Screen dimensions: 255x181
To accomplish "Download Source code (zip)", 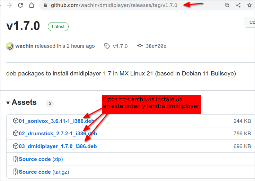I will pyautogui.click(x=41, y=159).
